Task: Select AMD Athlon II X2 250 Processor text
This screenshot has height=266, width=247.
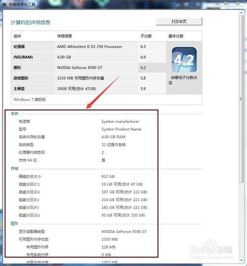Action: coord(89,47)
